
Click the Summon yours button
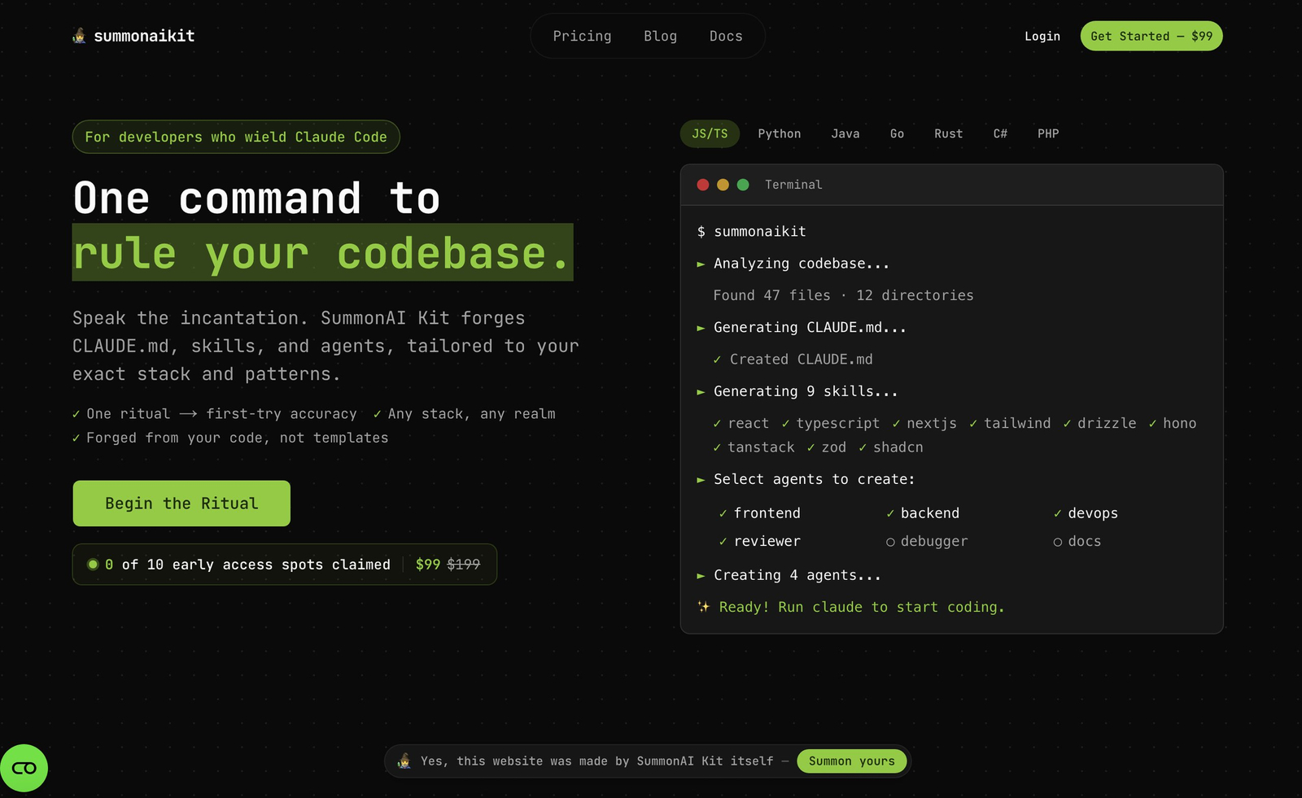point(851,761)
